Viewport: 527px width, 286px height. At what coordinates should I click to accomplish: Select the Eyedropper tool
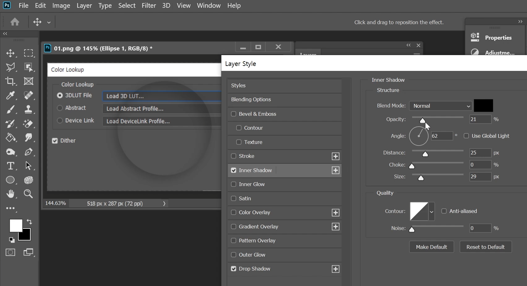(11, 95)
